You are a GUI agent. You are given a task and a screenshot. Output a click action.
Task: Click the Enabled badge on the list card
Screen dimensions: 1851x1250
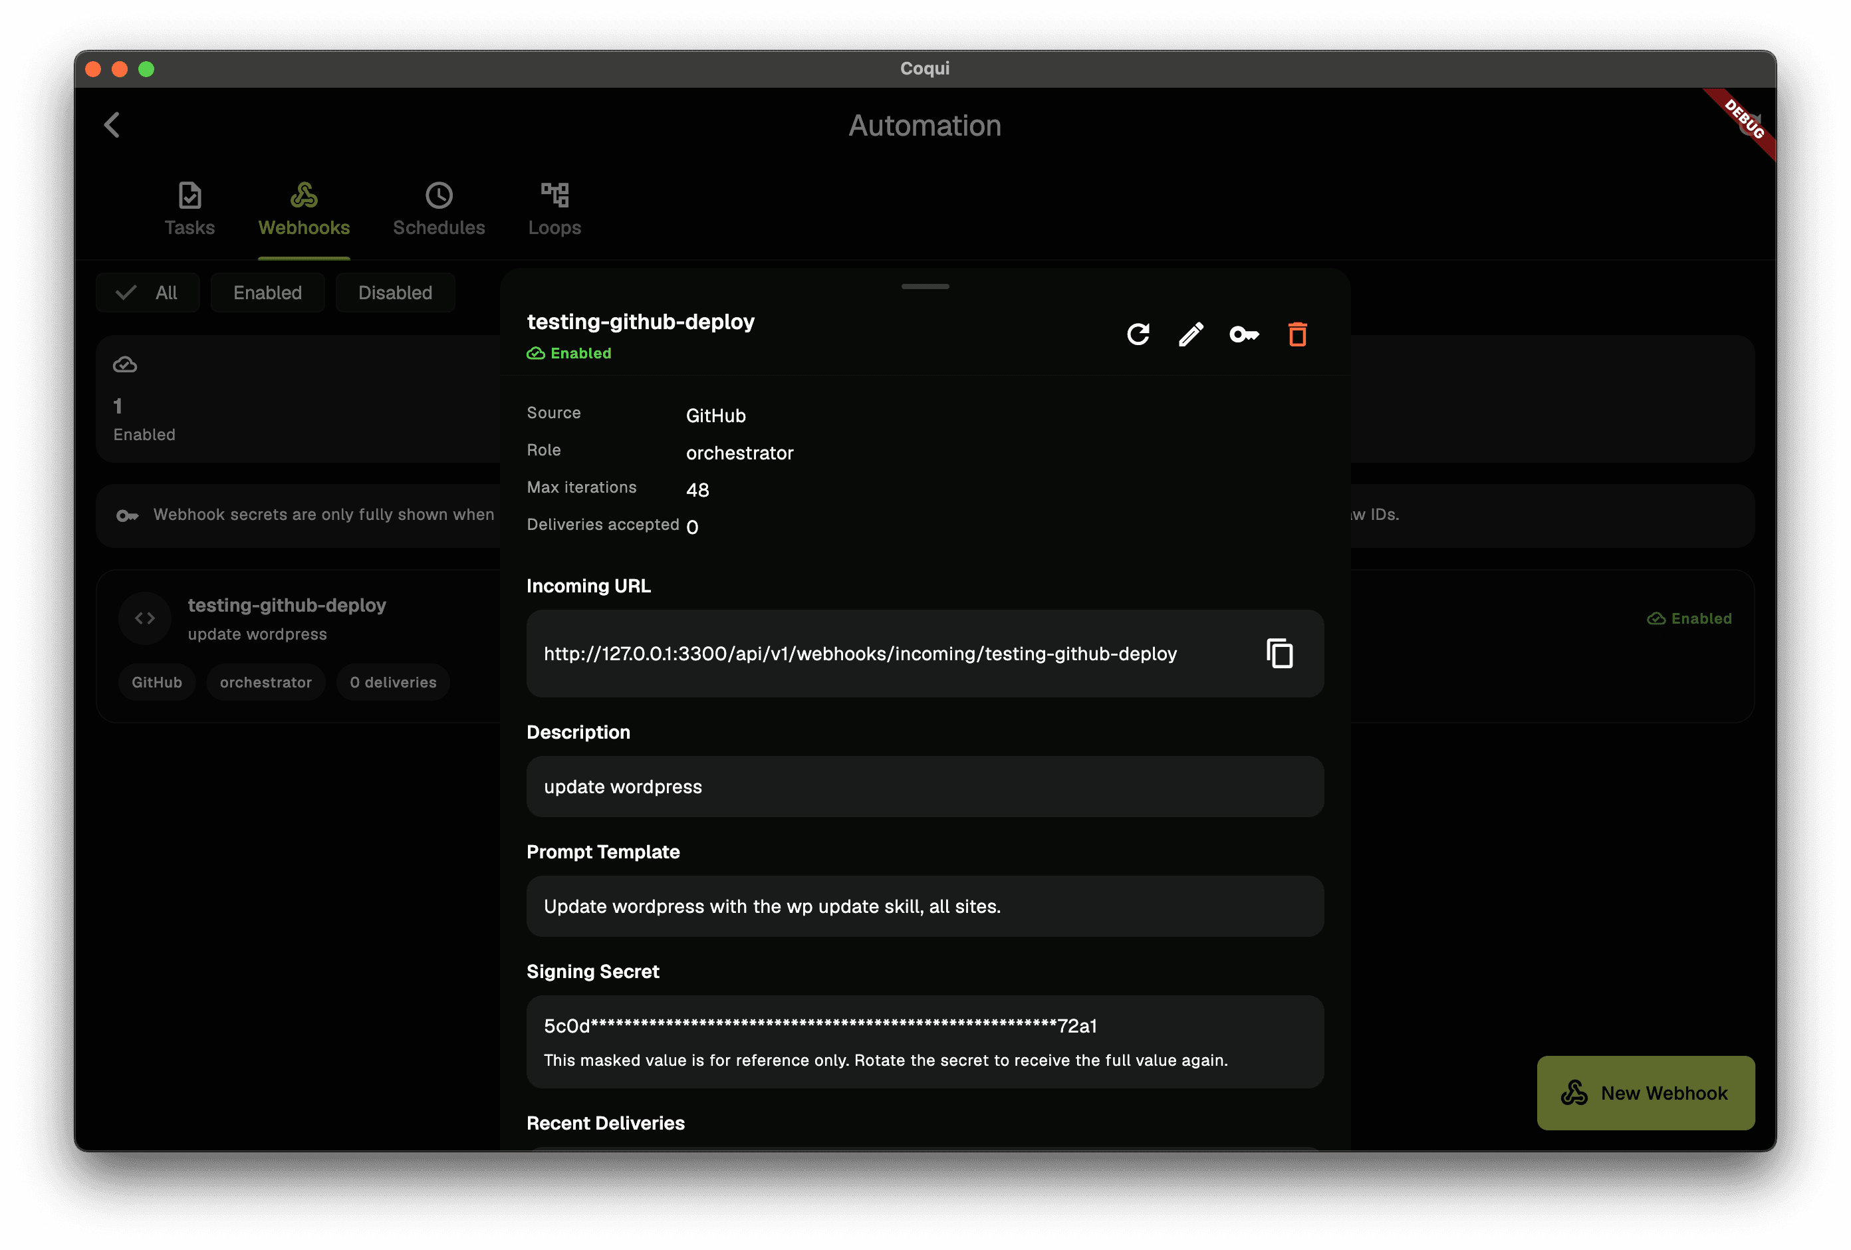click(x=1689, y=618)
